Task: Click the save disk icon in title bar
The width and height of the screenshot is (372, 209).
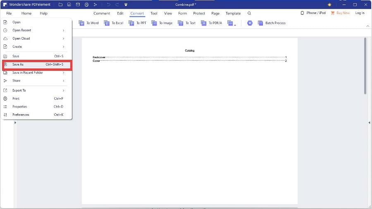Action: pyautogui.click(x=69, y=5)
